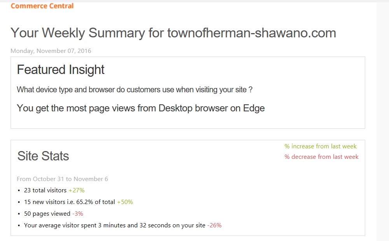
Task: Click the bullet before 23 total visitors
Action: pos(19,191)
